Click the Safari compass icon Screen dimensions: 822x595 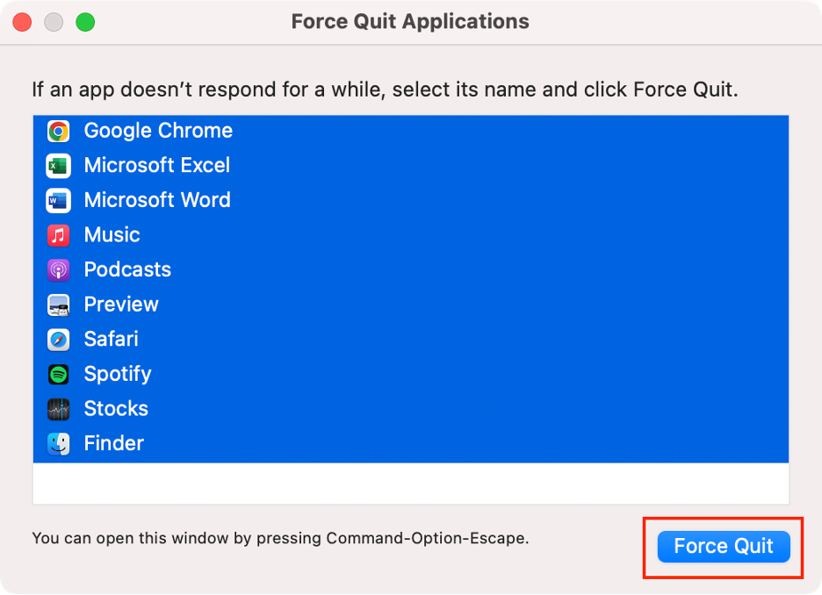[57, 340]
